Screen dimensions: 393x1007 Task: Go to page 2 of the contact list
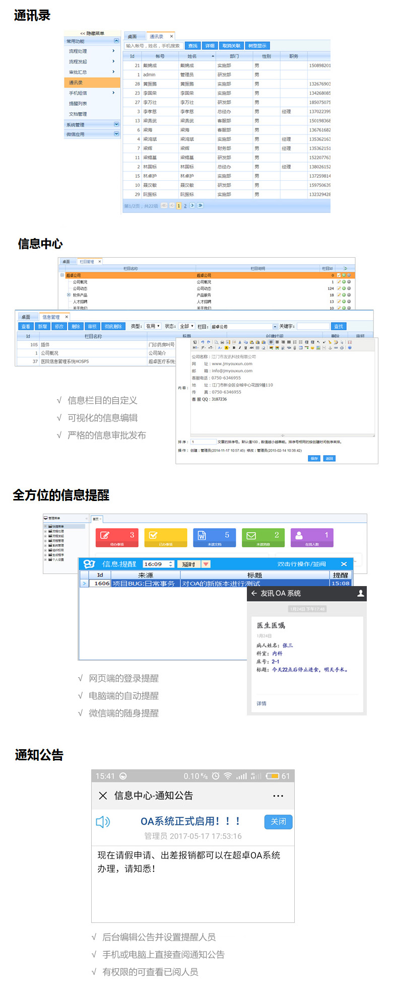coord(185,206)
